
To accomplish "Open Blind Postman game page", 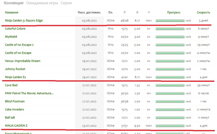I will click(x=15, y=101).
